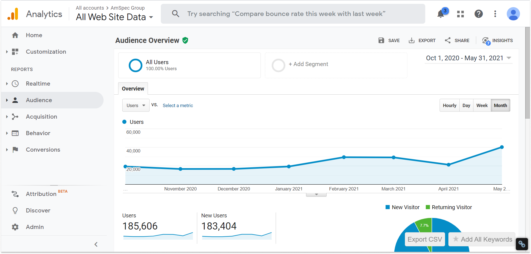531x254 pixels.
Task: Expand the Customization section arrow
Action: coord(7,52)
